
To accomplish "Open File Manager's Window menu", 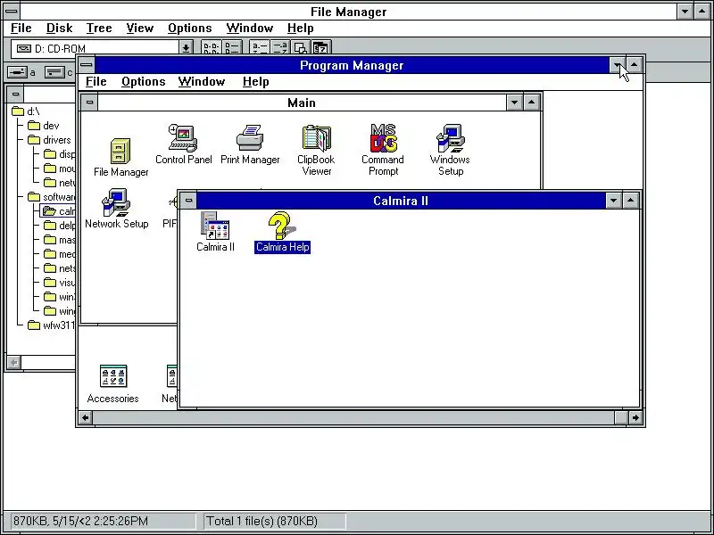I will pos(250,29).
